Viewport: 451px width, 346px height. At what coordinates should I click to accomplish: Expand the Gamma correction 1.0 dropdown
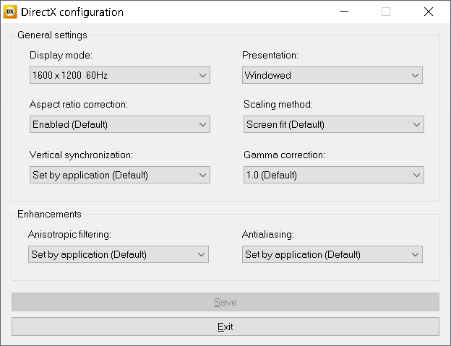[x=334, y=175]
